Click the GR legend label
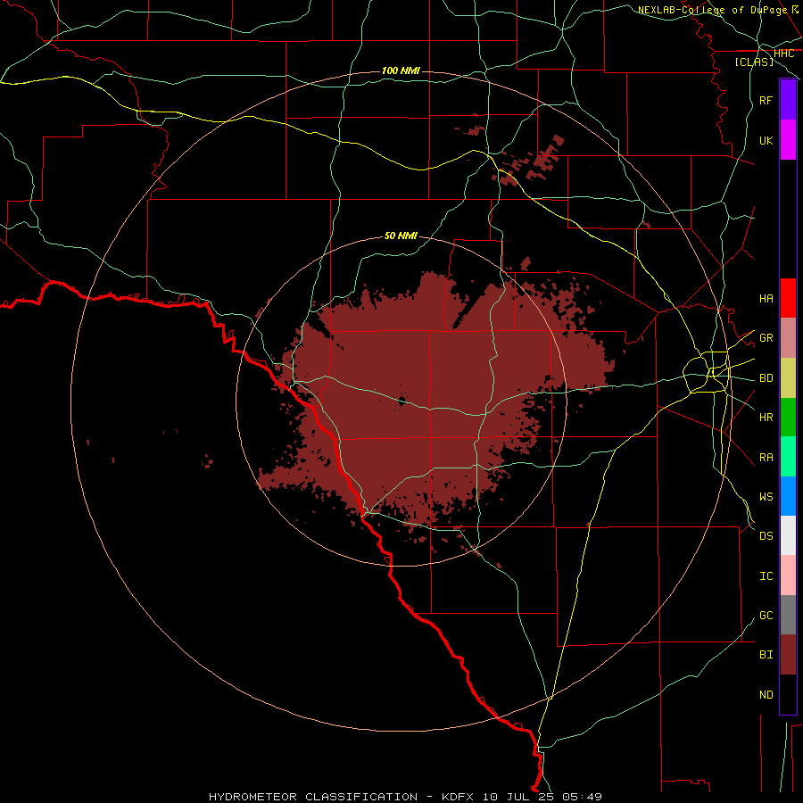The height and width of the screenshot is (803, 803). [766, 338]
